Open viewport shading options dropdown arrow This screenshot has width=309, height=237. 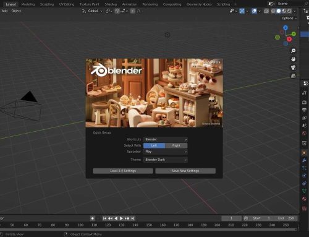[295, 11]
